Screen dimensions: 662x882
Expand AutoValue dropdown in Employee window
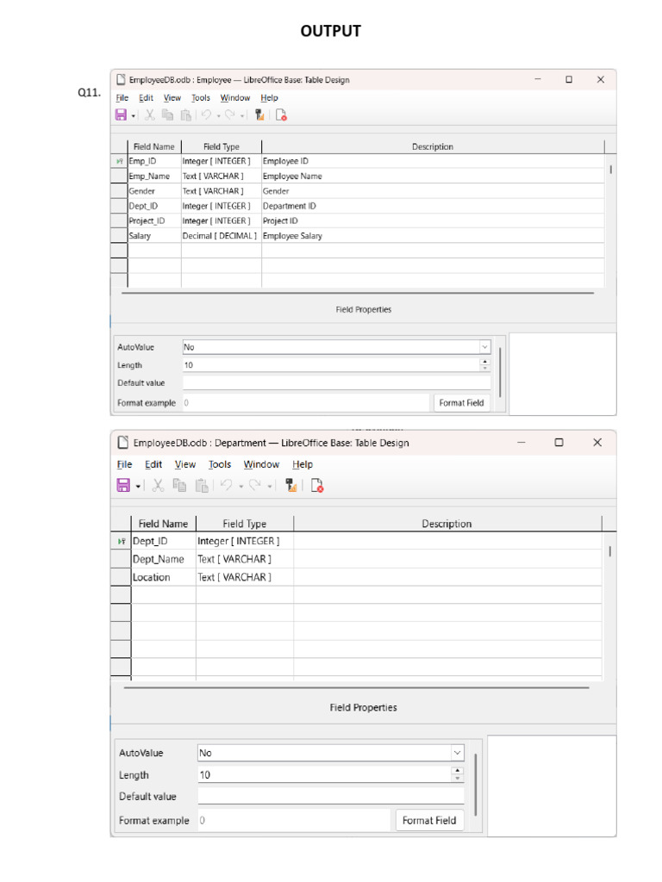click(484, 347)
